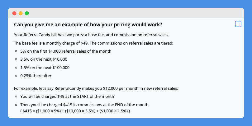Click the 'For example, let's say ReferralCandy' sentence
This screenshot has width=252, height=126.
(x=96, y=88)
